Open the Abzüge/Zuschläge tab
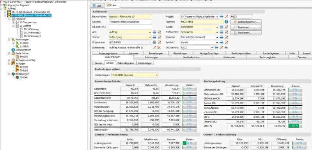The height and width of the screenshot is (150, 312). tap(209, 53)
